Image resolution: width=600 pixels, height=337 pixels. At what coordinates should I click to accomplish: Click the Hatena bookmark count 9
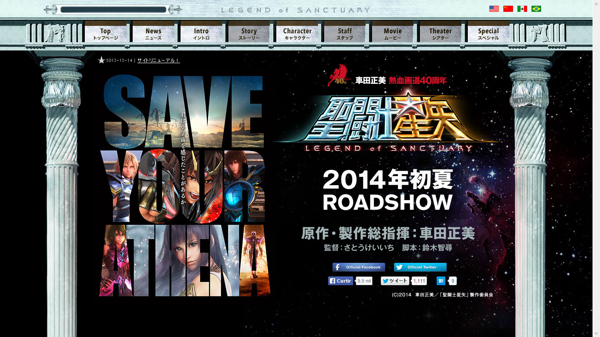[x=453, y=281]
